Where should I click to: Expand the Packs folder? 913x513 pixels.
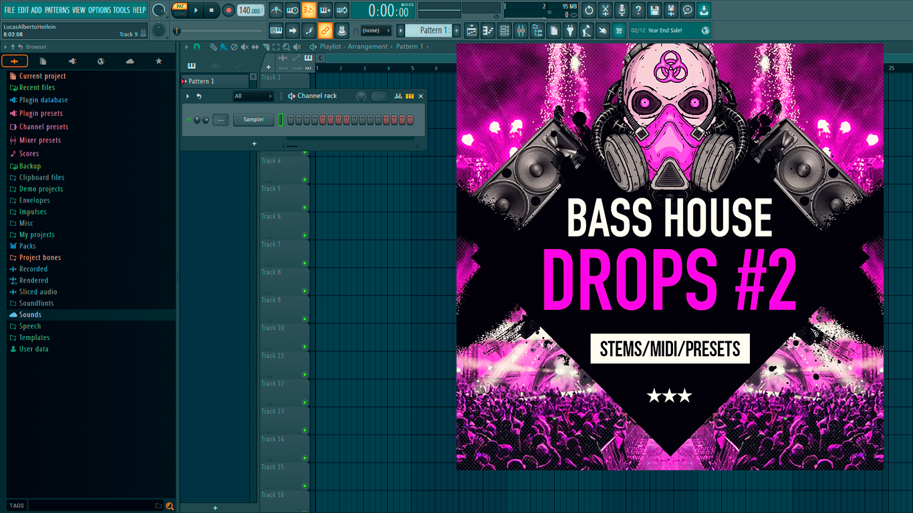(23, 246)
